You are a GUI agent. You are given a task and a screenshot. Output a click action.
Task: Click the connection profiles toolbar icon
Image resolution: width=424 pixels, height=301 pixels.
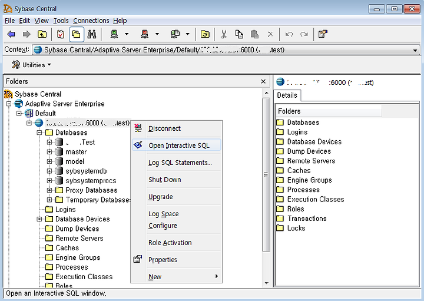(x=175, y=34)
